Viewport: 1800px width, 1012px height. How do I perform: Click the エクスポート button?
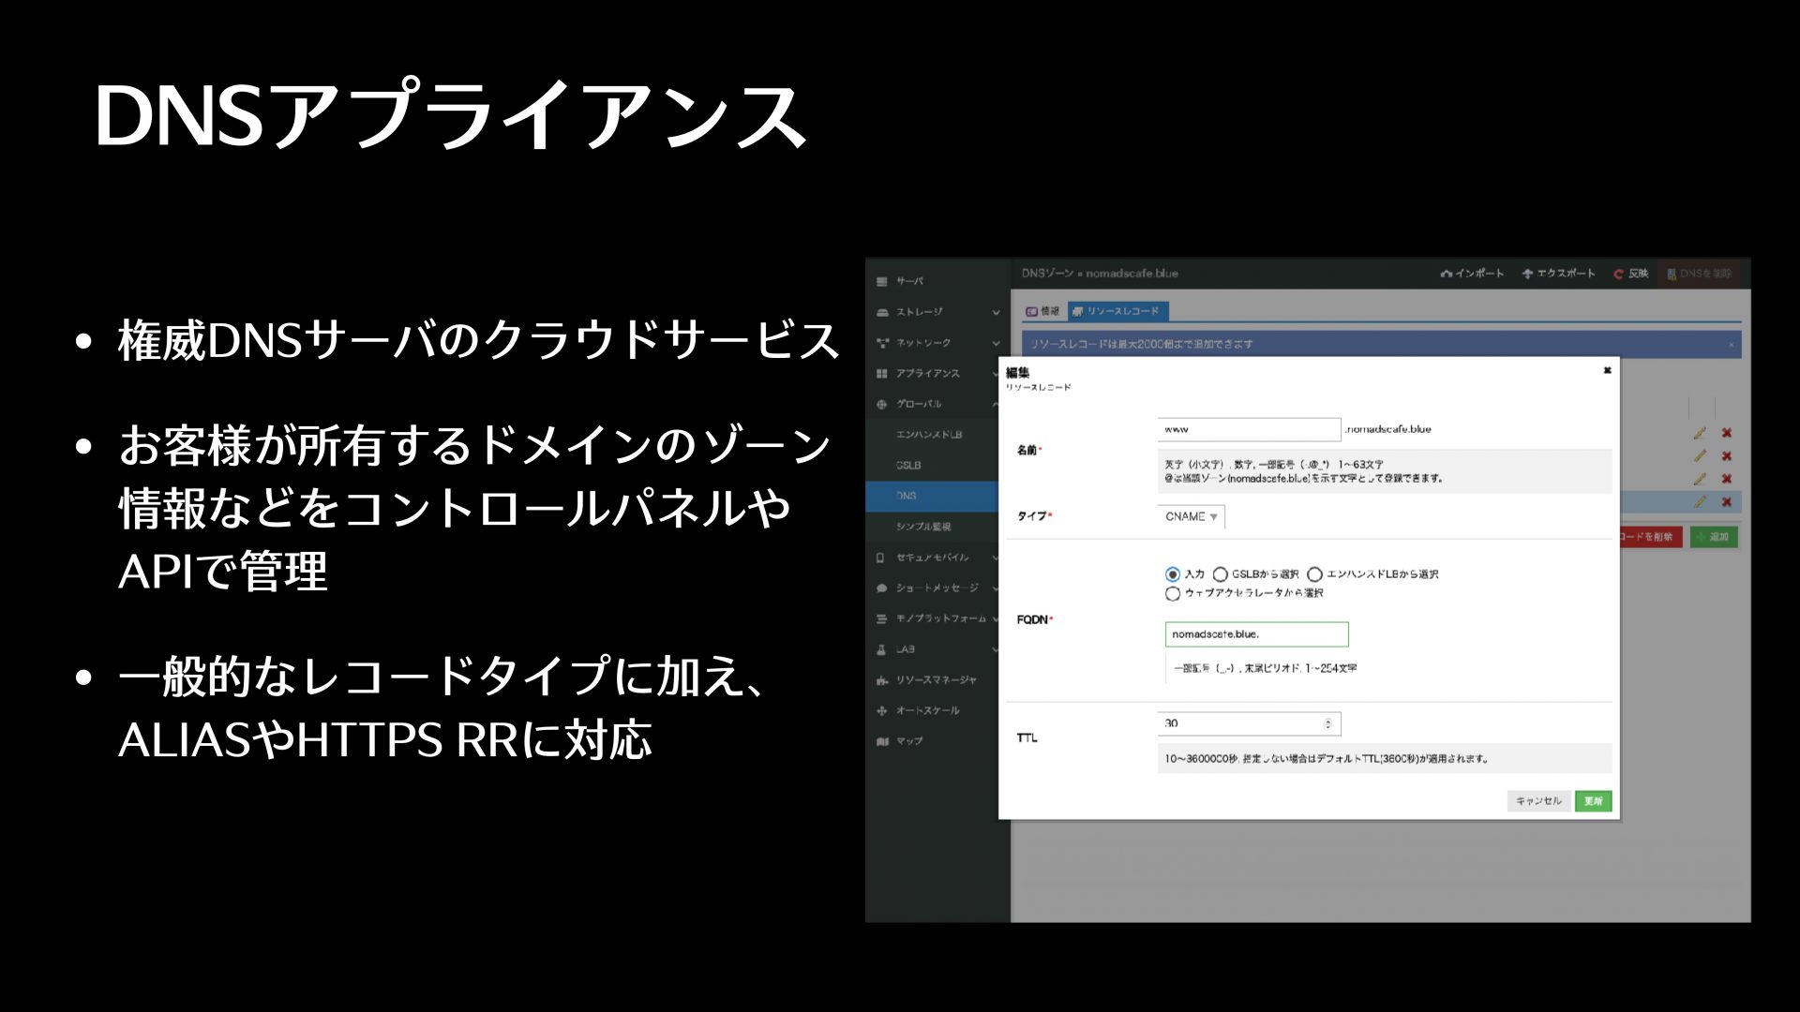pyautogui.click(x=1558, y=274)
